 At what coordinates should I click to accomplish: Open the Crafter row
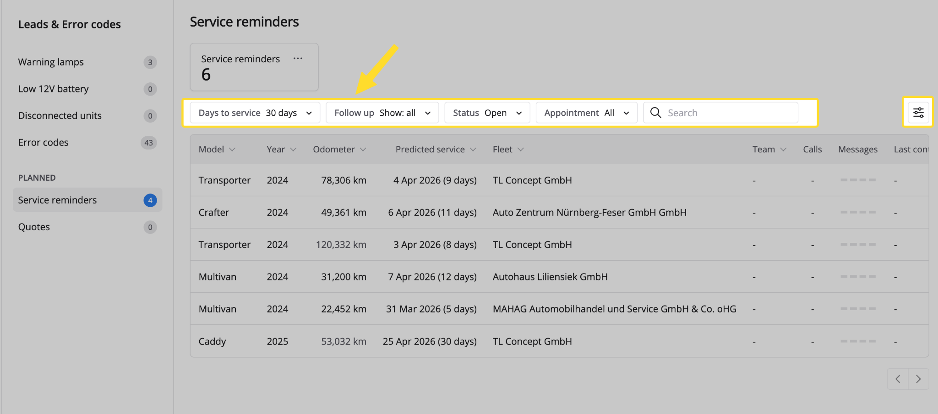[559, 212]
